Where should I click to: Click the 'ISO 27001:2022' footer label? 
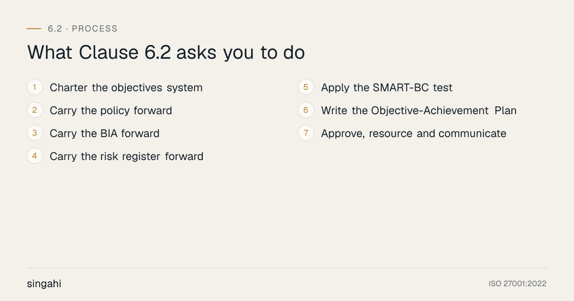click(x=518, y=284)
